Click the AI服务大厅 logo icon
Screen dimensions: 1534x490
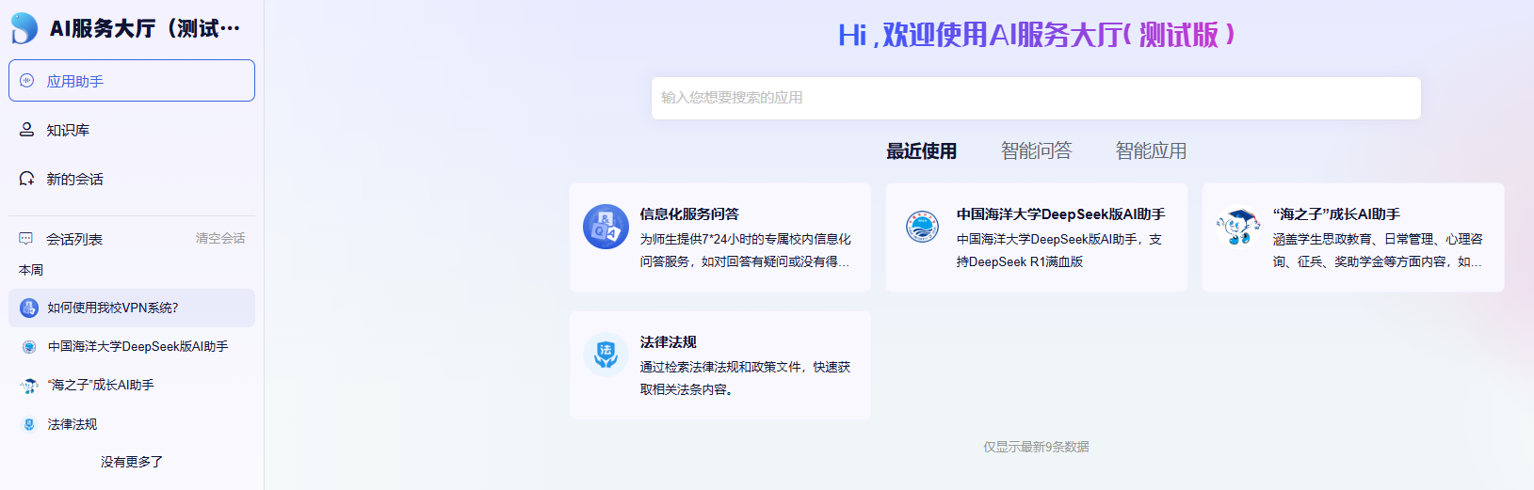(x=24, y=28)
